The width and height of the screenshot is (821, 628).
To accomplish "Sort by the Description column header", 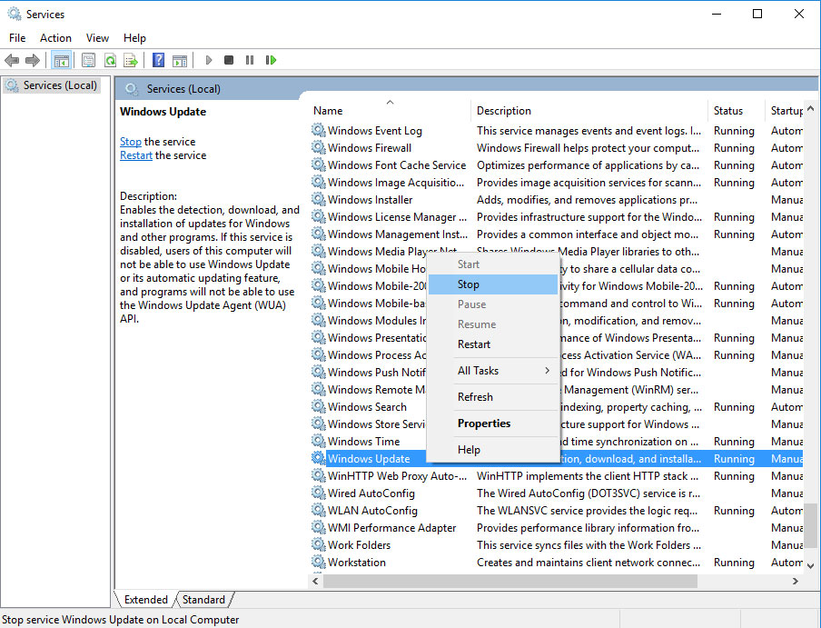I will [589, 111].
